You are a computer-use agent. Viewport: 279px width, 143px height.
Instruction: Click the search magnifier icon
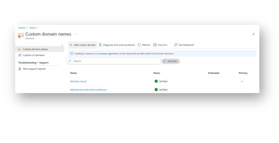[70, 61]
